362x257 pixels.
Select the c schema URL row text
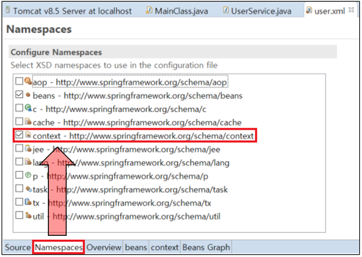tap(120, 109)
